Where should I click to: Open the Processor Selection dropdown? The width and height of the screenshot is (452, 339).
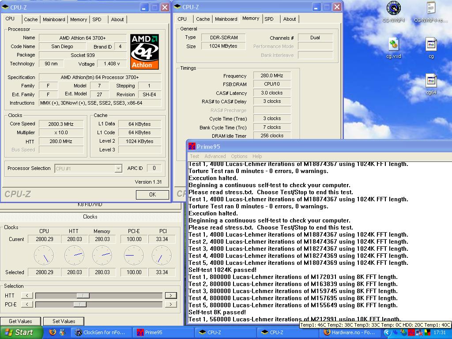click(88, 168)
